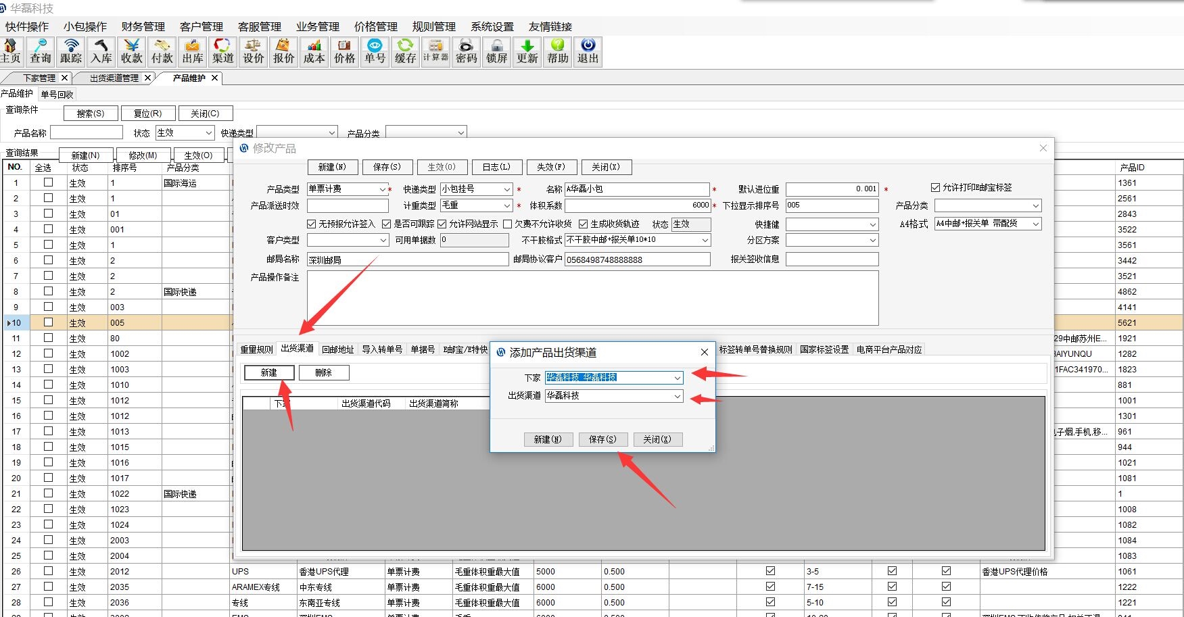Image resolution: width=1184 pixels, height=617 pixels.
Task: Open the 跟踪 tracking toolbar icon
Action: click(71, 51)
